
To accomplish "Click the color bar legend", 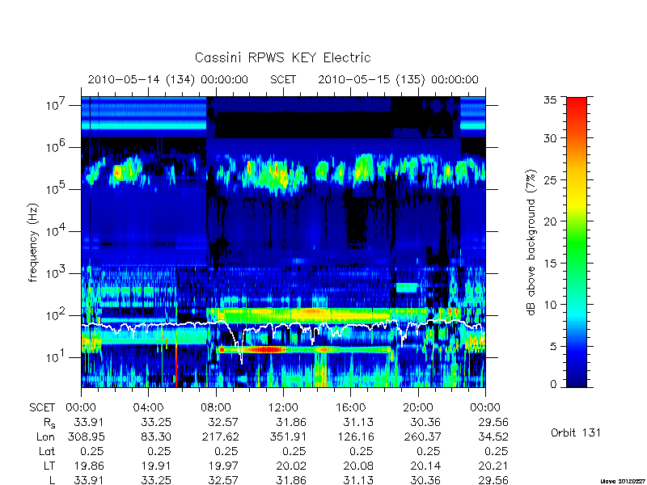I will pyautogui.click(x=577, y=242).
